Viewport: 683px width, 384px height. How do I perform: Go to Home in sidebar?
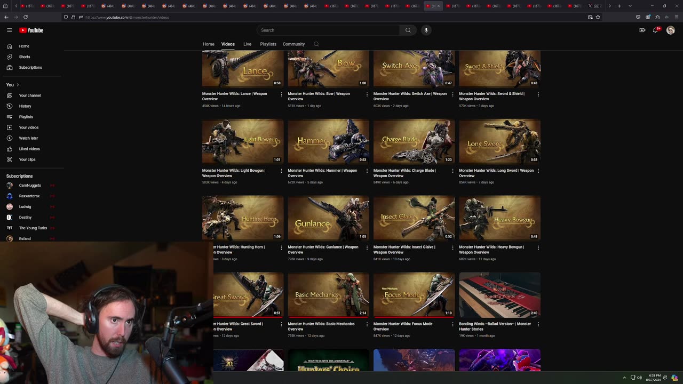coord(32,46)
